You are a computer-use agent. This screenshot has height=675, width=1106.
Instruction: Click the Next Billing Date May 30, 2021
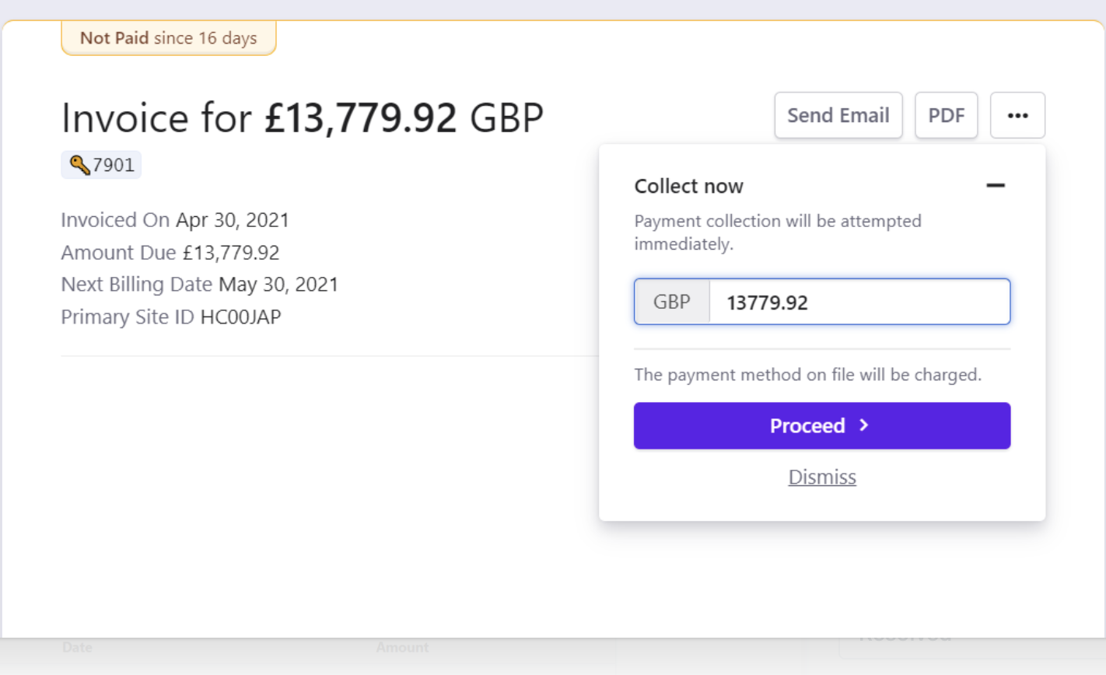pos(278,285)
